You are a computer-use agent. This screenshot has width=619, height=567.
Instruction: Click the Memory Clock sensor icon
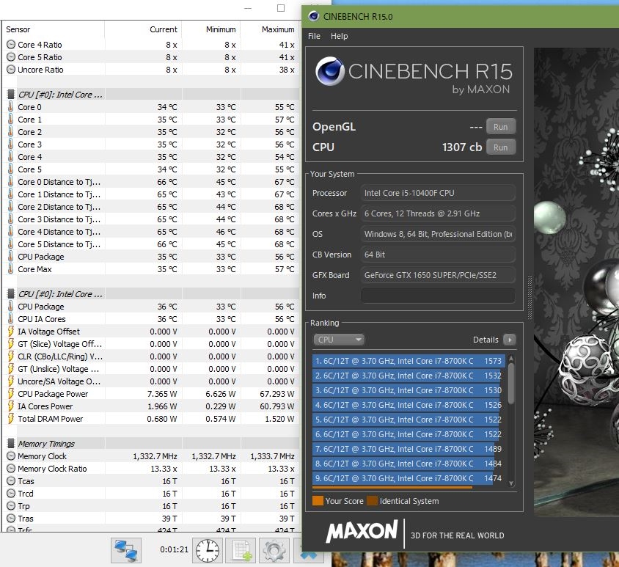coord(10,456)
